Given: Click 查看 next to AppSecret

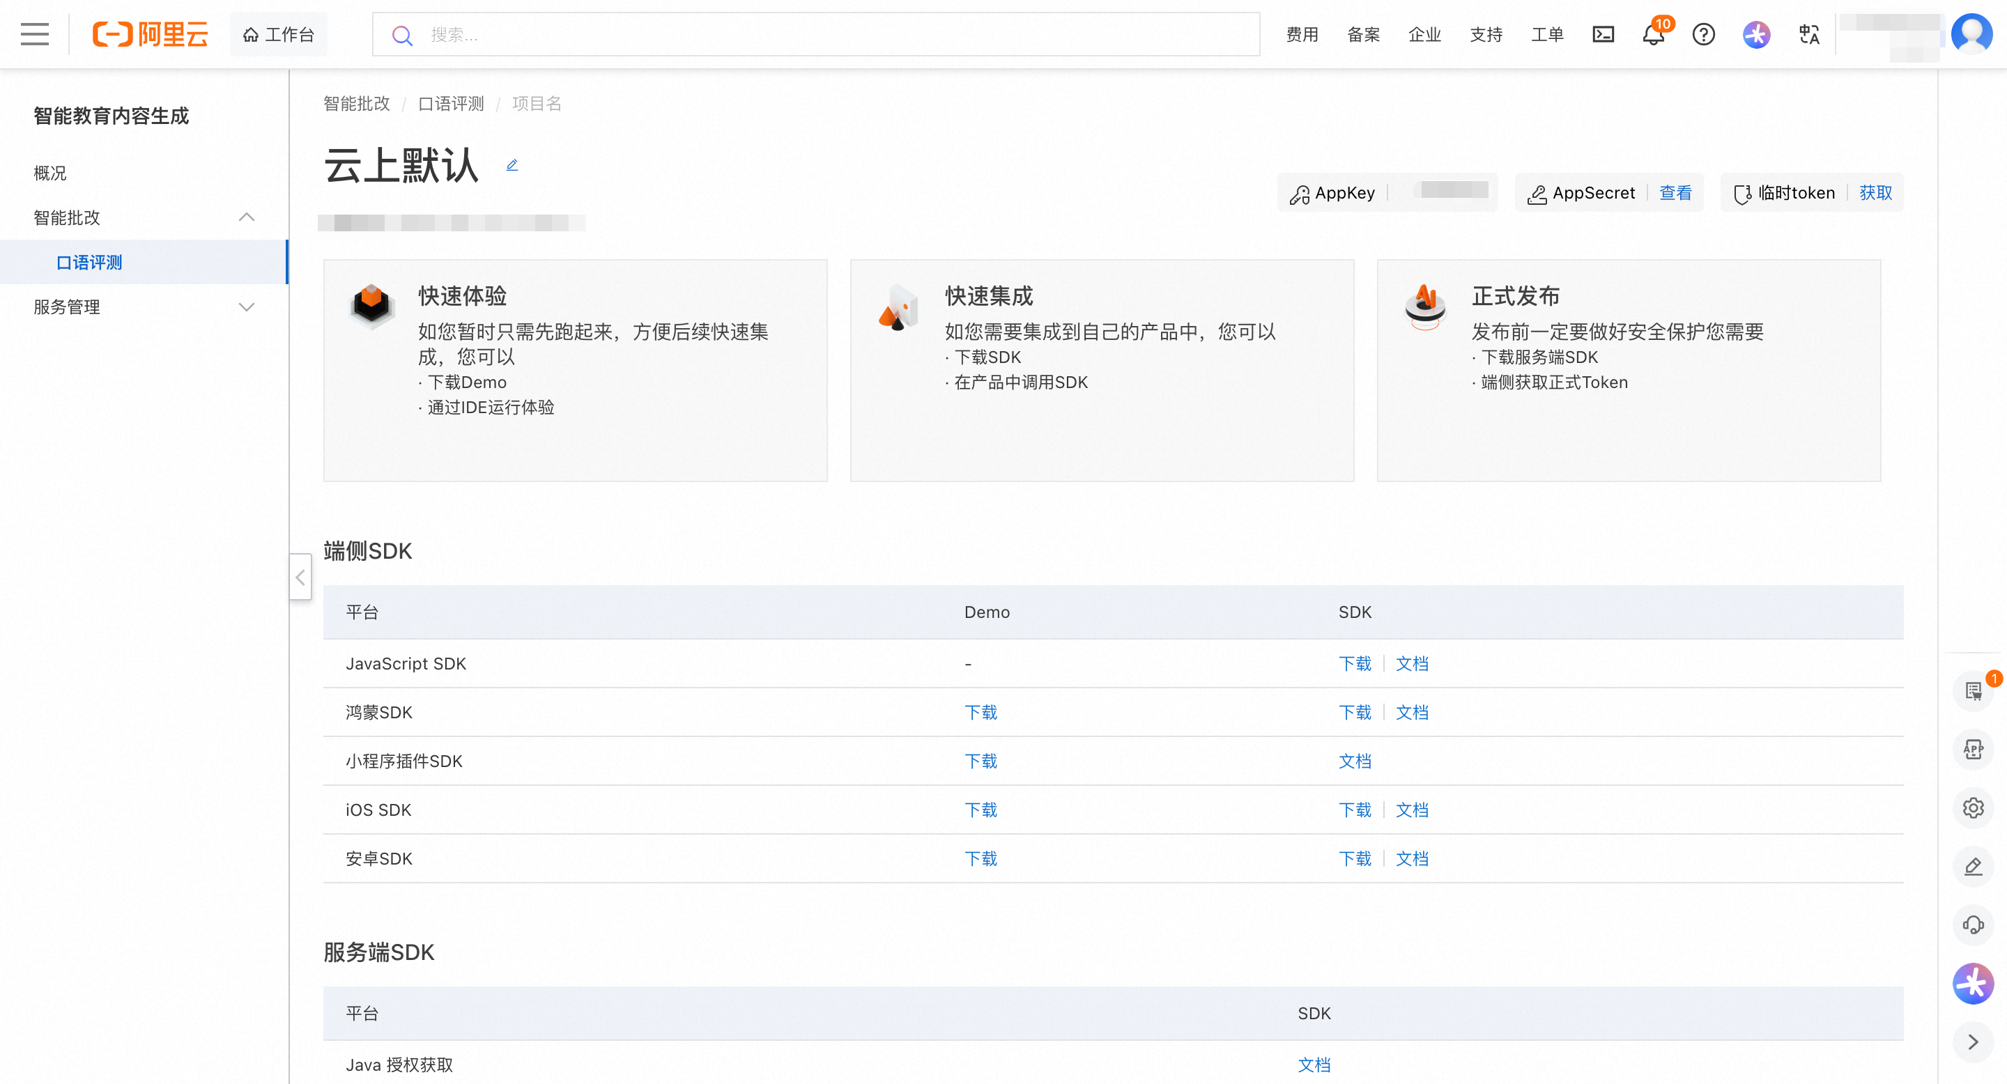Looking at the screenshot, I should click(1675, 193).
